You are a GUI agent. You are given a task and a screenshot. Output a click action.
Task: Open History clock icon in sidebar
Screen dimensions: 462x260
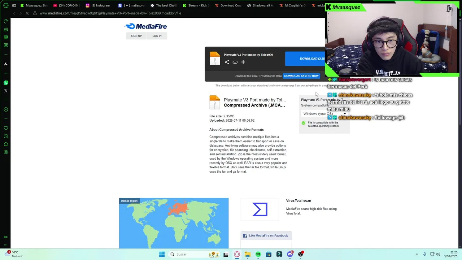(x=6, y=136)
